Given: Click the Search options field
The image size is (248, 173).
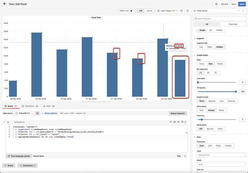Looking at the screenshot, I should pyautogui.click(x=220, y=19).
